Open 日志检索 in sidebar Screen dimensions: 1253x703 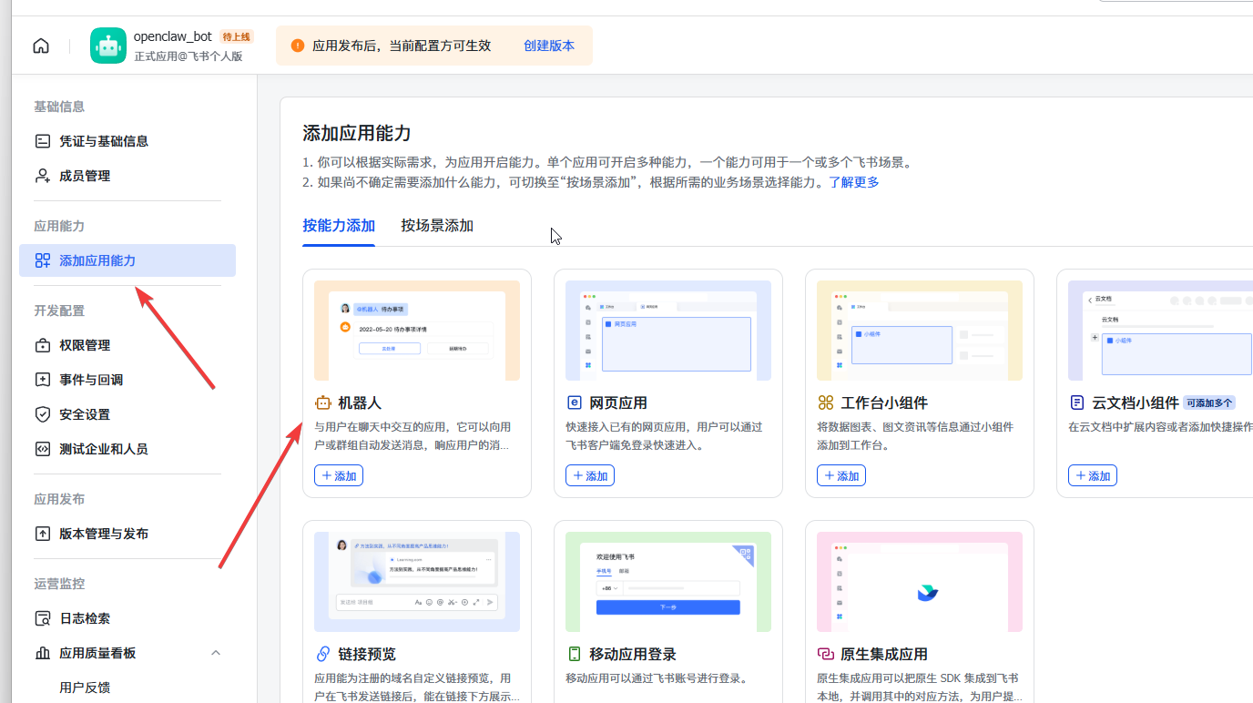(x=84, y=618)
